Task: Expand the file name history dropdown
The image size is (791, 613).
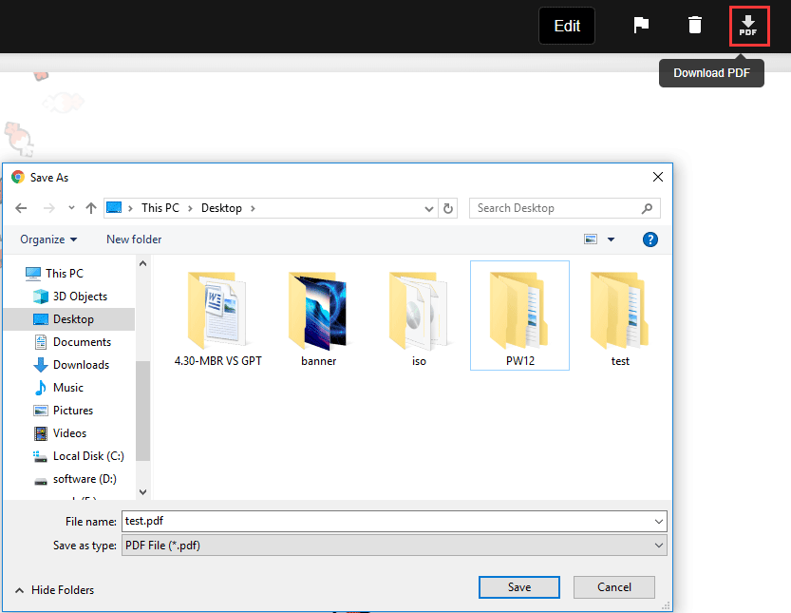Action: click(659, 521)
